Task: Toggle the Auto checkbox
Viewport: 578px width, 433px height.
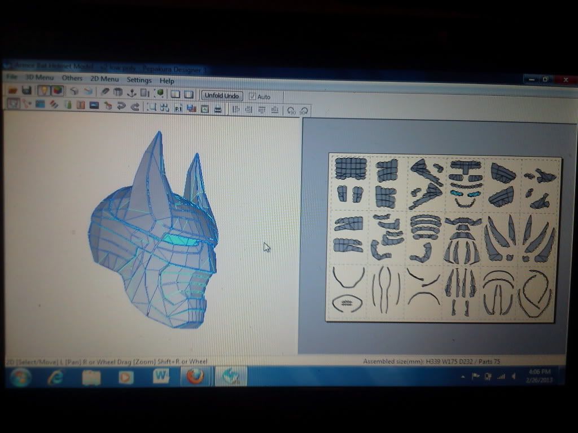Action: pos(252,96)
